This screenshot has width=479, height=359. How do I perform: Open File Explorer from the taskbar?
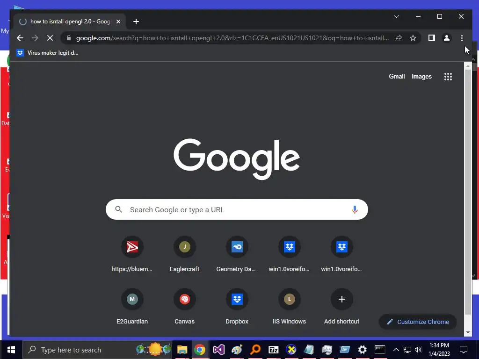[182, 350]
